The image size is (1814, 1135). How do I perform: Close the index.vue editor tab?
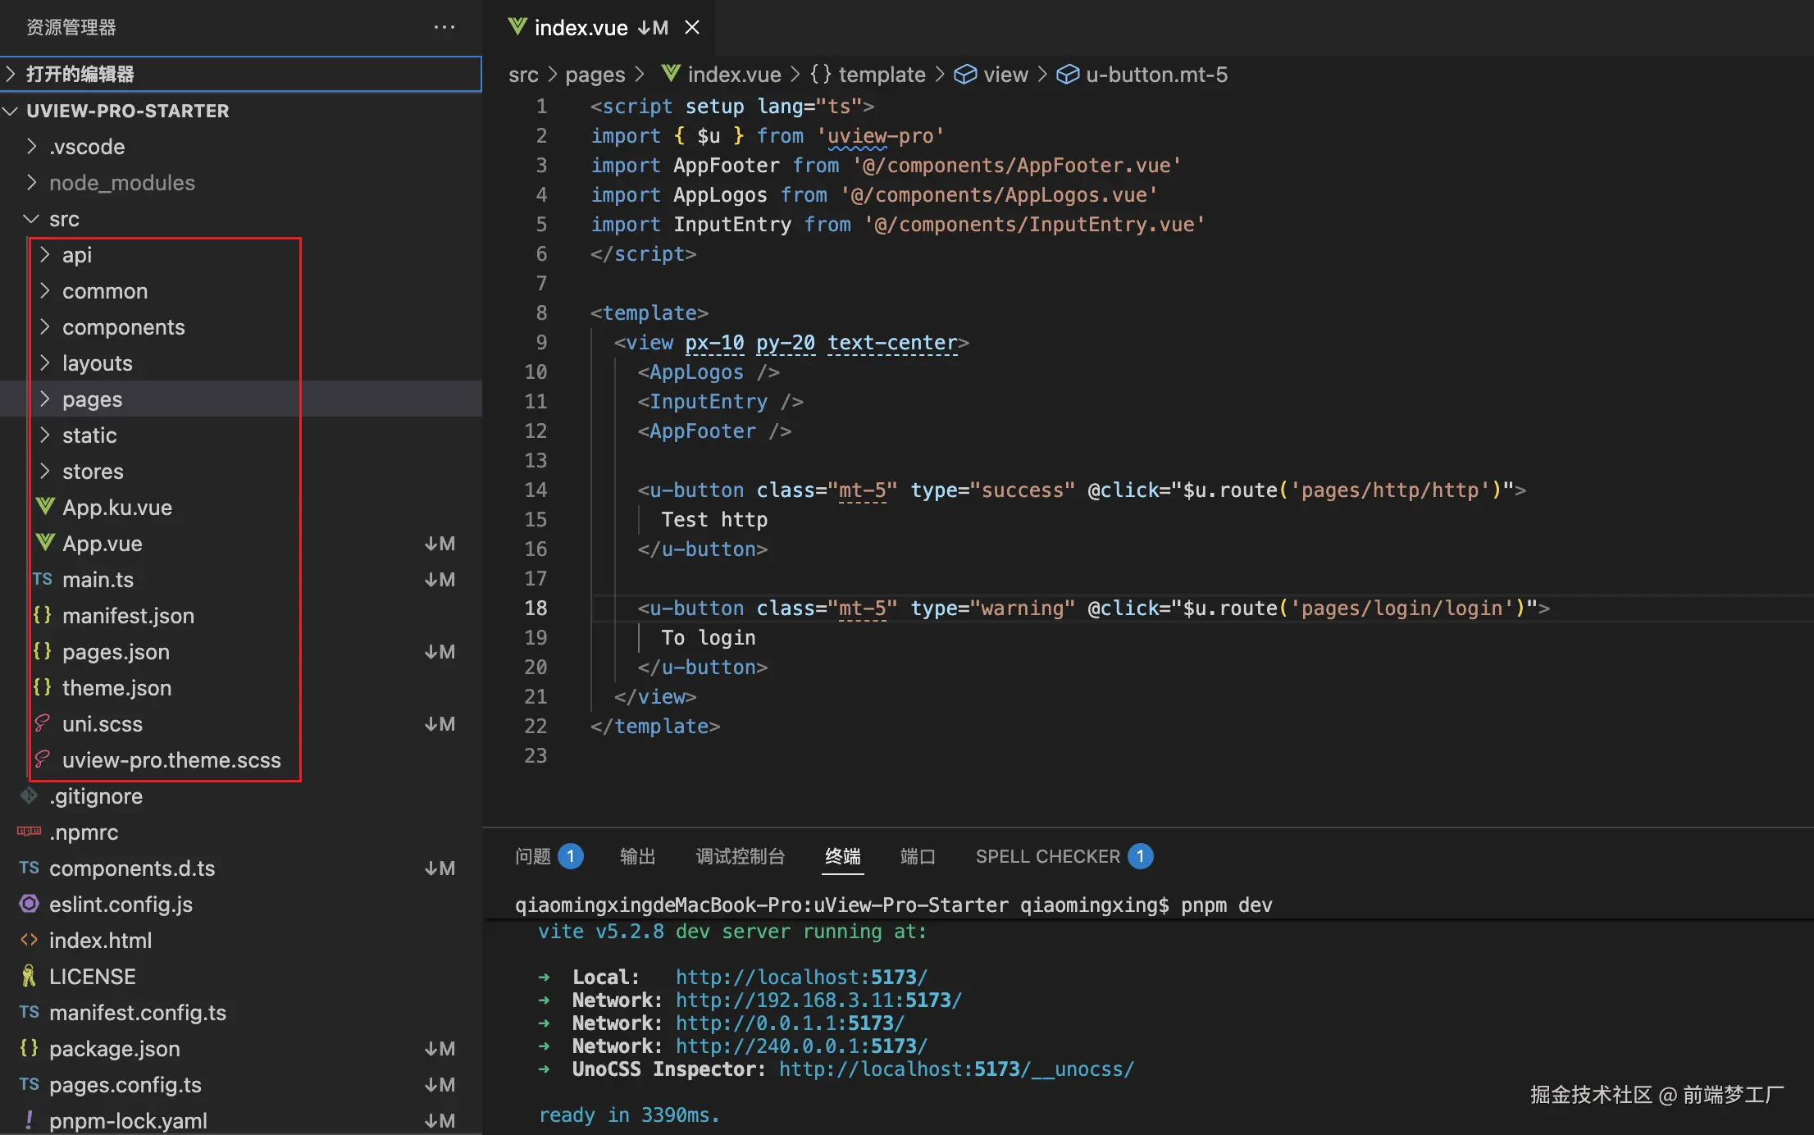692,27
